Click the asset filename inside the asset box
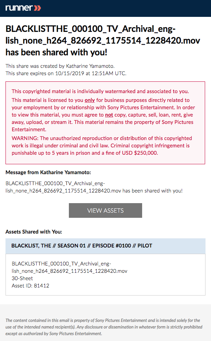The width and height of the screenshot is (211, 341). click(70, 267)
